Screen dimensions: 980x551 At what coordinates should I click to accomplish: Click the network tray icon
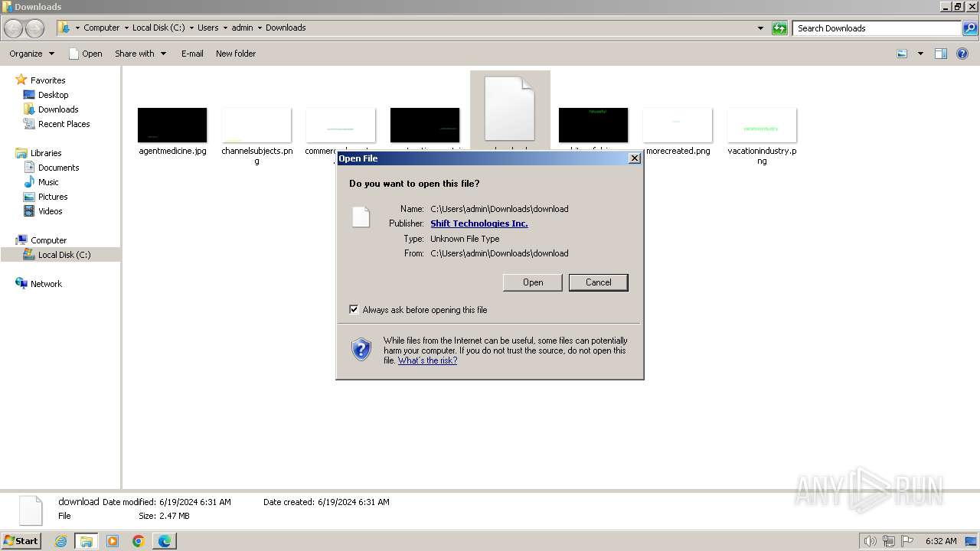(x=889, y=541)
